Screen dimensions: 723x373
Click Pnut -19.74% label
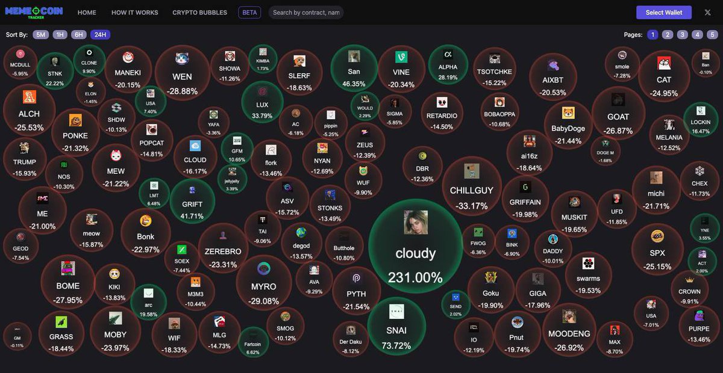pos(516,344)
